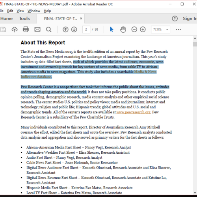Switch to the Home tab
The width and height of the screenshot is (197, 197).
6,19
